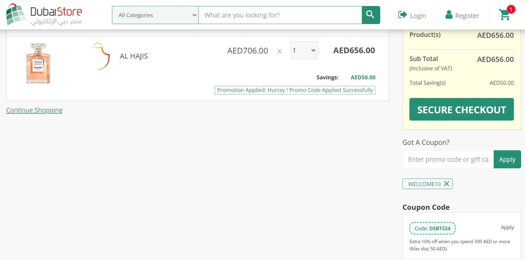Click the Extra 10% off coupon description
The width and height of the screenshot is (525, 260).
(x=460, y=245)
